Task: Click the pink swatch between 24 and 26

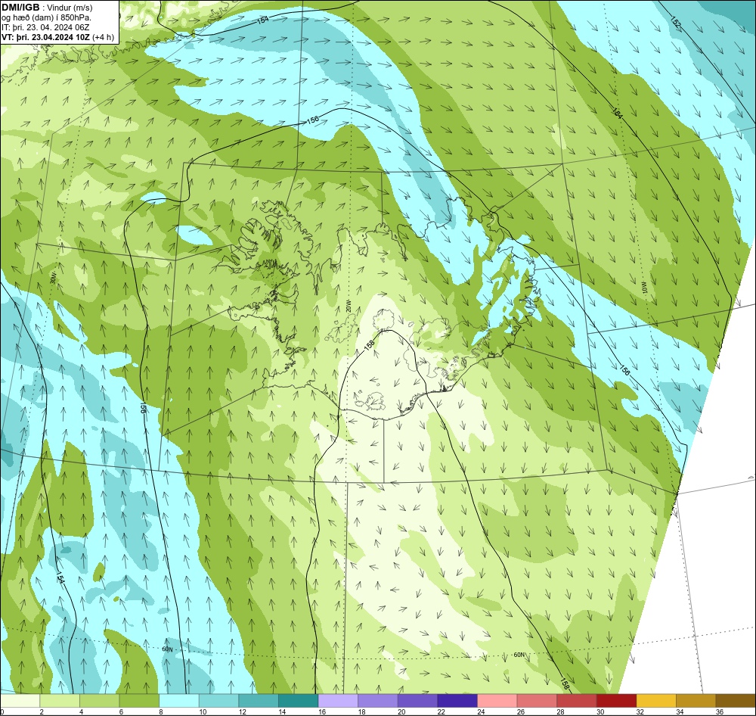Action: point(497,701)
